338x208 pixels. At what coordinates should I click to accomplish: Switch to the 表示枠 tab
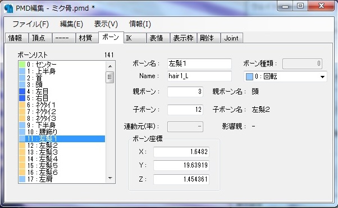(x=183, y=38)
